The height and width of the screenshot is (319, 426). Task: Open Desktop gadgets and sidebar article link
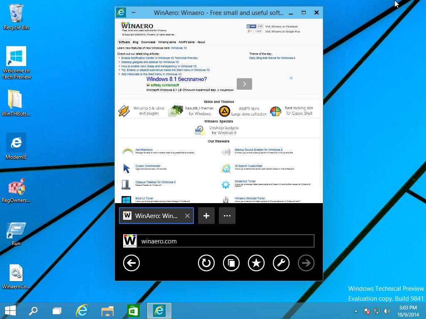coord(150,62)
